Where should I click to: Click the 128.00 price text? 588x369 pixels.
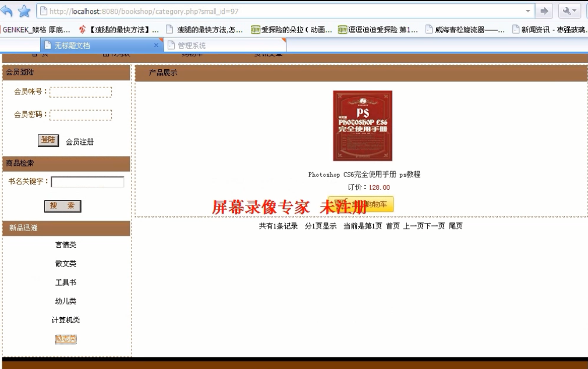[380, 187]
